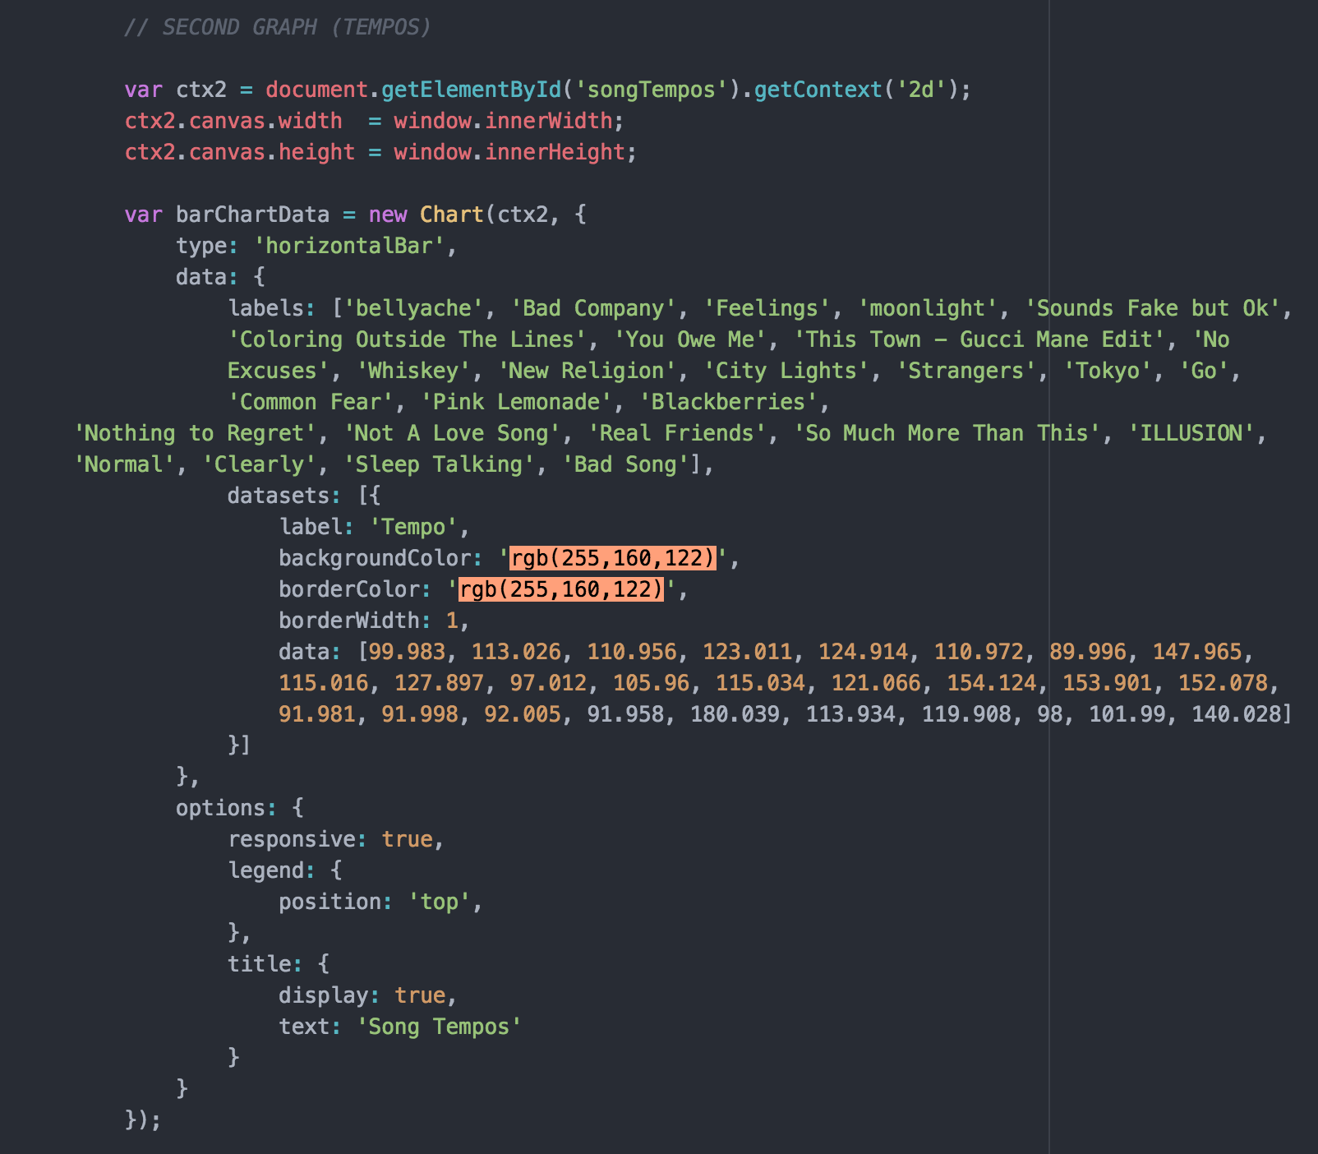
Task: Click the 'New Religion' label string
Action: [587, 371]
